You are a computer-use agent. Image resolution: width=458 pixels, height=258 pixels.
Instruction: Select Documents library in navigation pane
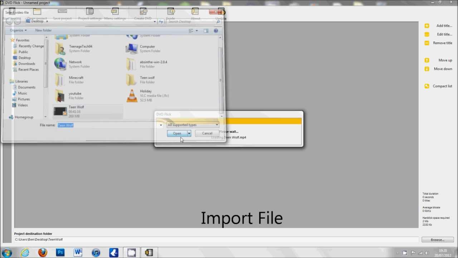coord(26,87)
